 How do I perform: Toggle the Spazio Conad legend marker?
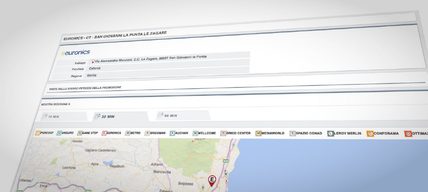point(293,134)
